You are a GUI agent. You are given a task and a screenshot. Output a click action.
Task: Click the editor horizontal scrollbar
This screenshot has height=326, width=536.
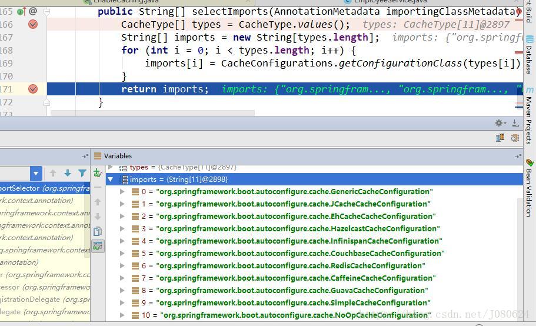click(152, 113)
